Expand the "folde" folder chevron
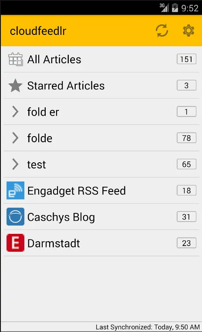The image size is (202, 332). pyautogui.click(x=15, y=138)
